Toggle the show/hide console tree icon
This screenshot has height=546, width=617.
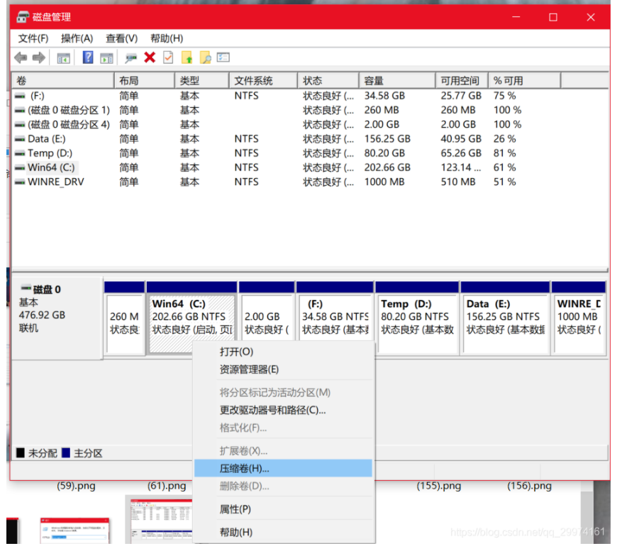pyautogui.click(x=63, y=58)
